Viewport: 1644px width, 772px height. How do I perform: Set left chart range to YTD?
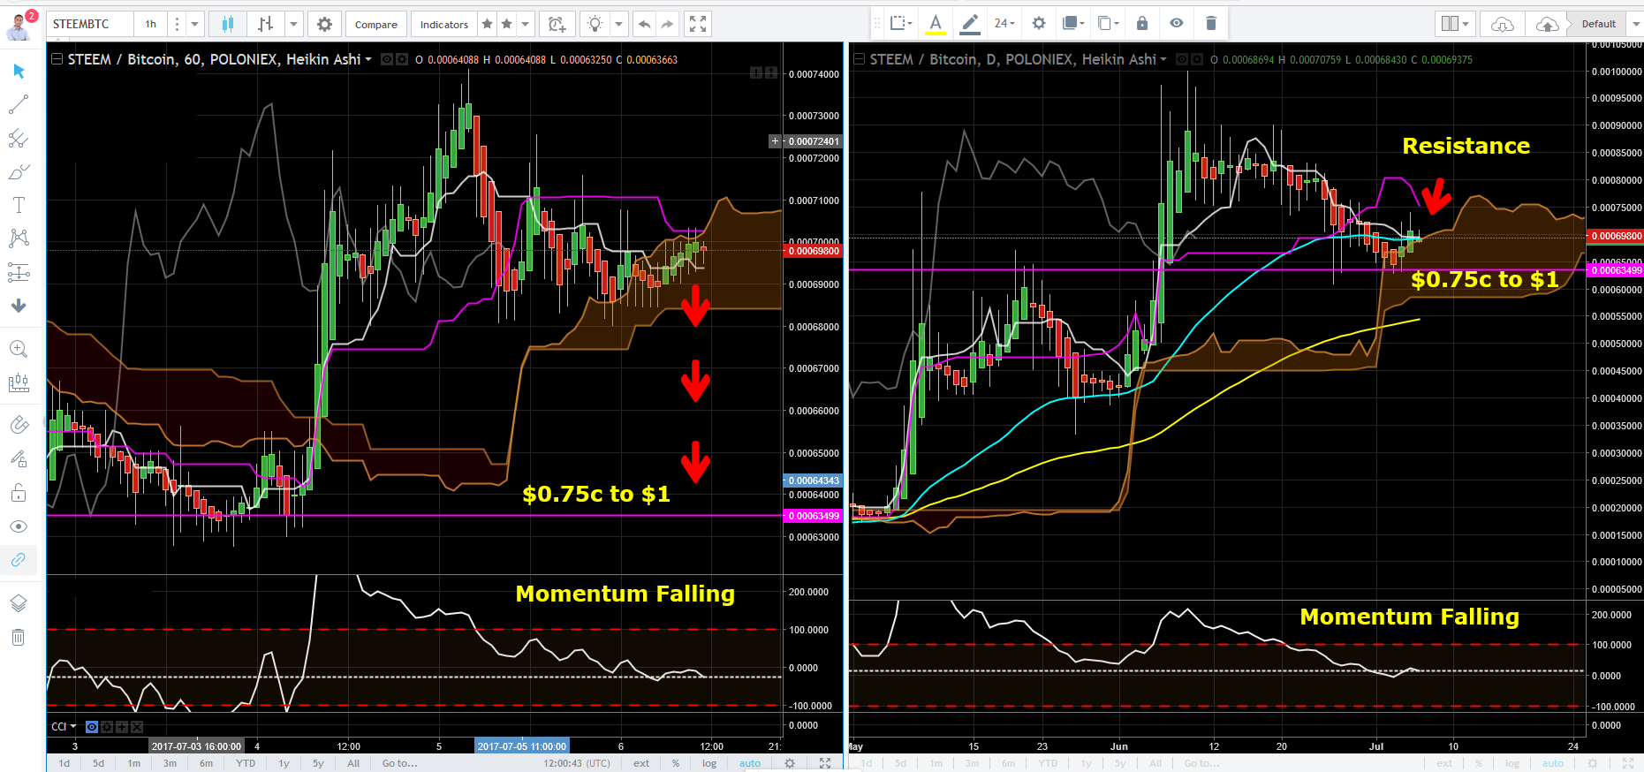click(246, 763)
